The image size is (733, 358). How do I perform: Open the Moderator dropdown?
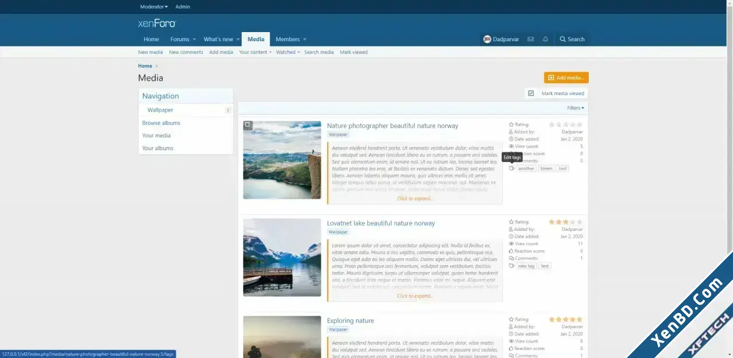154,7
